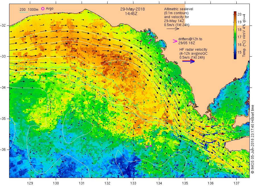Screen dimensions: 256x187
Task: Click '0.5m/s (1kt 24h)' under HF radar velocity
Action: pos(192,58)
